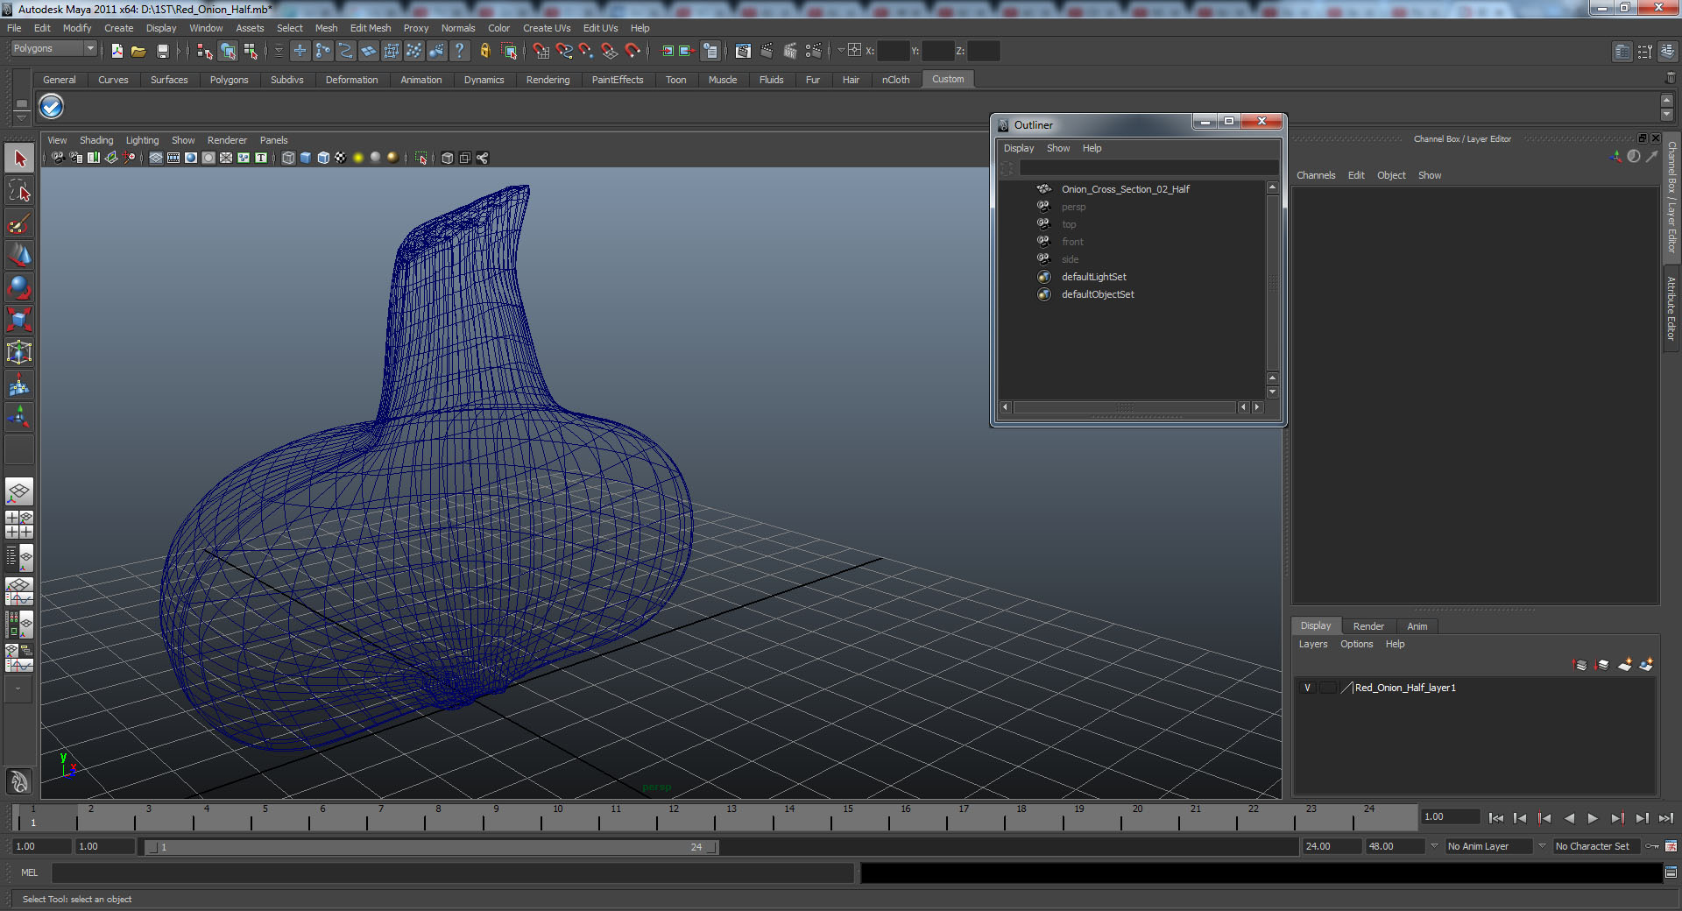Image resolution: width=1682 pixels, height=911 pixels.
Task: Open the Render View clapperboard icon
Action: click(x=743, y=51)
